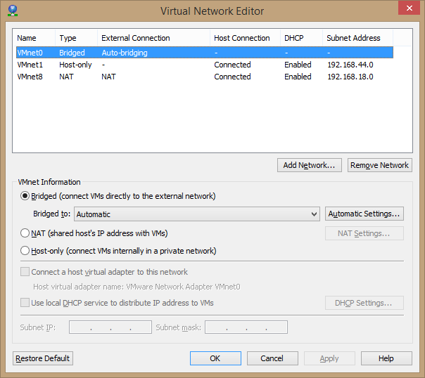Click the Auto-bridging cell
This screenshot has height=378, width=425.
125,53
